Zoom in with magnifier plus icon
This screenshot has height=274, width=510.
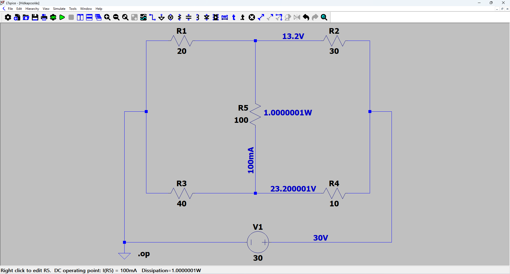(107, 18)
